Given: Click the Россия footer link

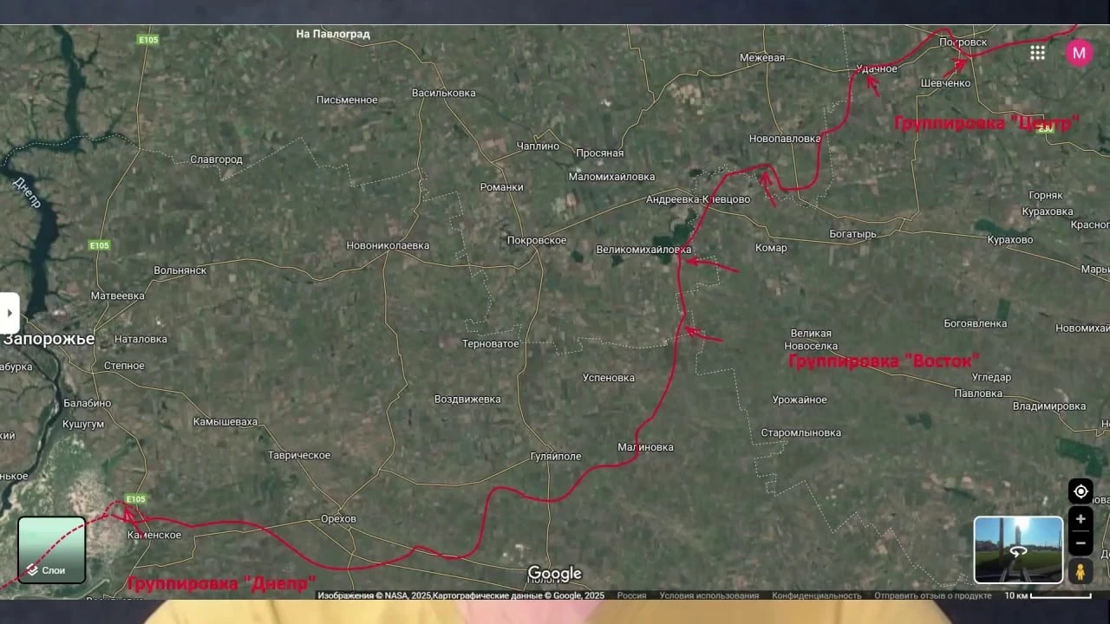Looking at the screenshot, I should click(x=631, y=595).
